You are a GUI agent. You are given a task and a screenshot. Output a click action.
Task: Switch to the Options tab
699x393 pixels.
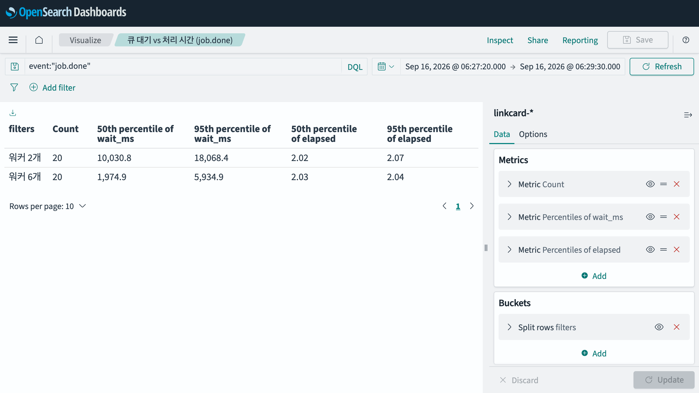pos(533,134)
